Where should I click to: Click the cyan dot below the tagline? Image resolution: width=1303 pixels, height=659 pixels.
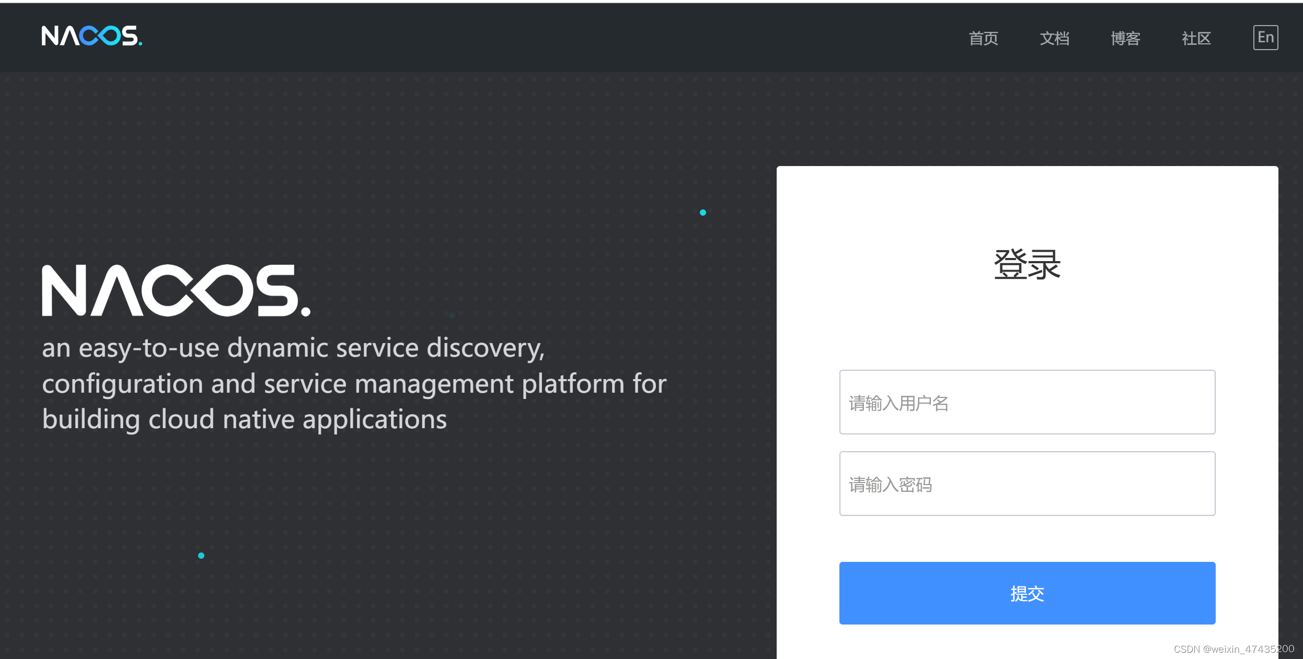[201, 556]
